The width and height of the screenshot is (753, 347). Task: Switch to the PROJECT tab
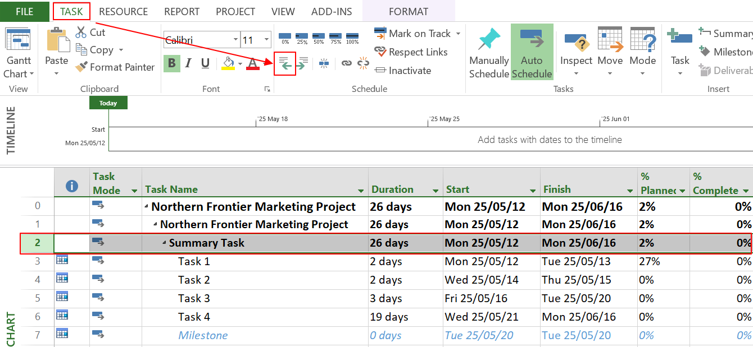click(235, 11)
